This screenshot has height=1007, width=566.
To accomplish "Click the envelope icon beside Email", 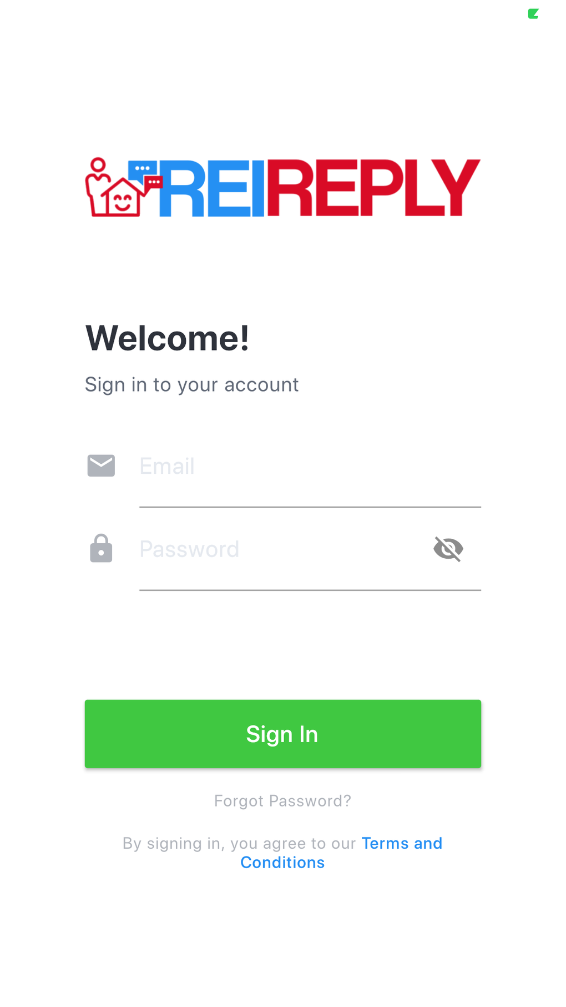I will click(x=101, y=465).
